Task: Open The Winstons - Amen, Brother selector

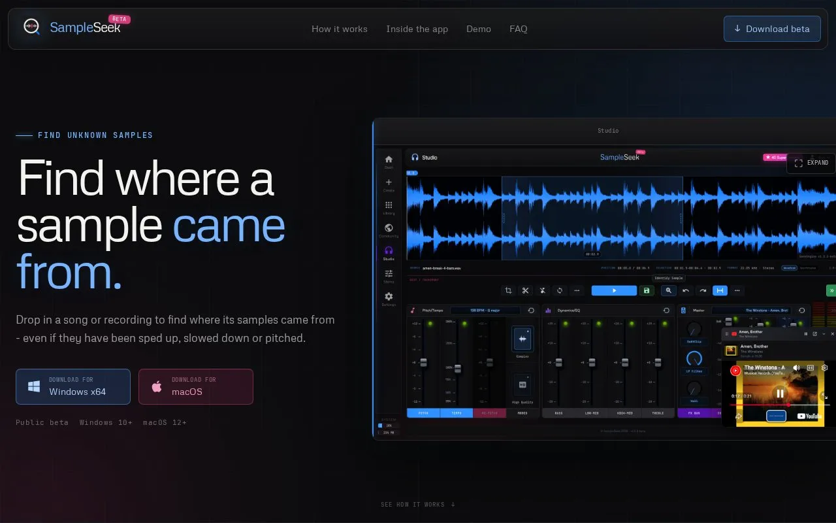Action: point(750,311)
